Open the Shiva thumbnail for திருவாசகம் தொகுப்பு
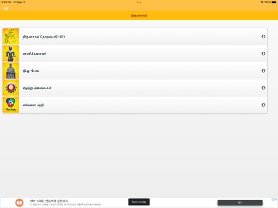278x208 pixels. (11, 37)
